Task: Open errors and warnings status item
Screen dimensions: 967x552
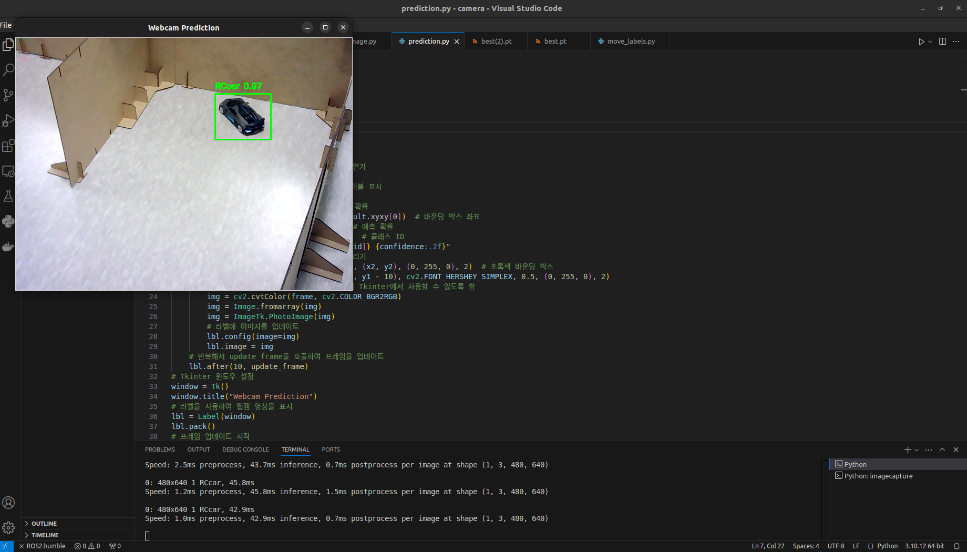Action: click(87, 546)
